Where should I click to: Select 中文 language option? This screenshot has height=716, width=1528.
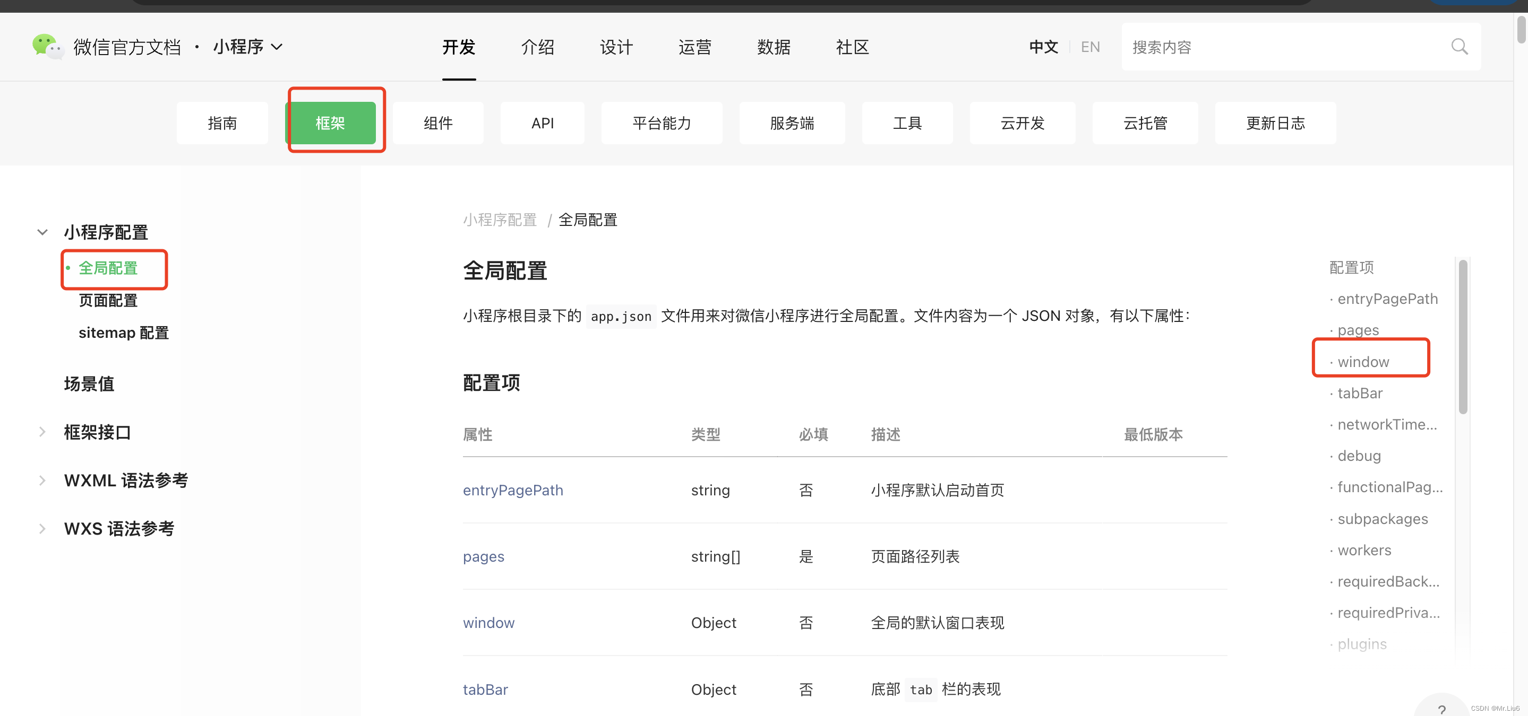[x=1043, y=47]
